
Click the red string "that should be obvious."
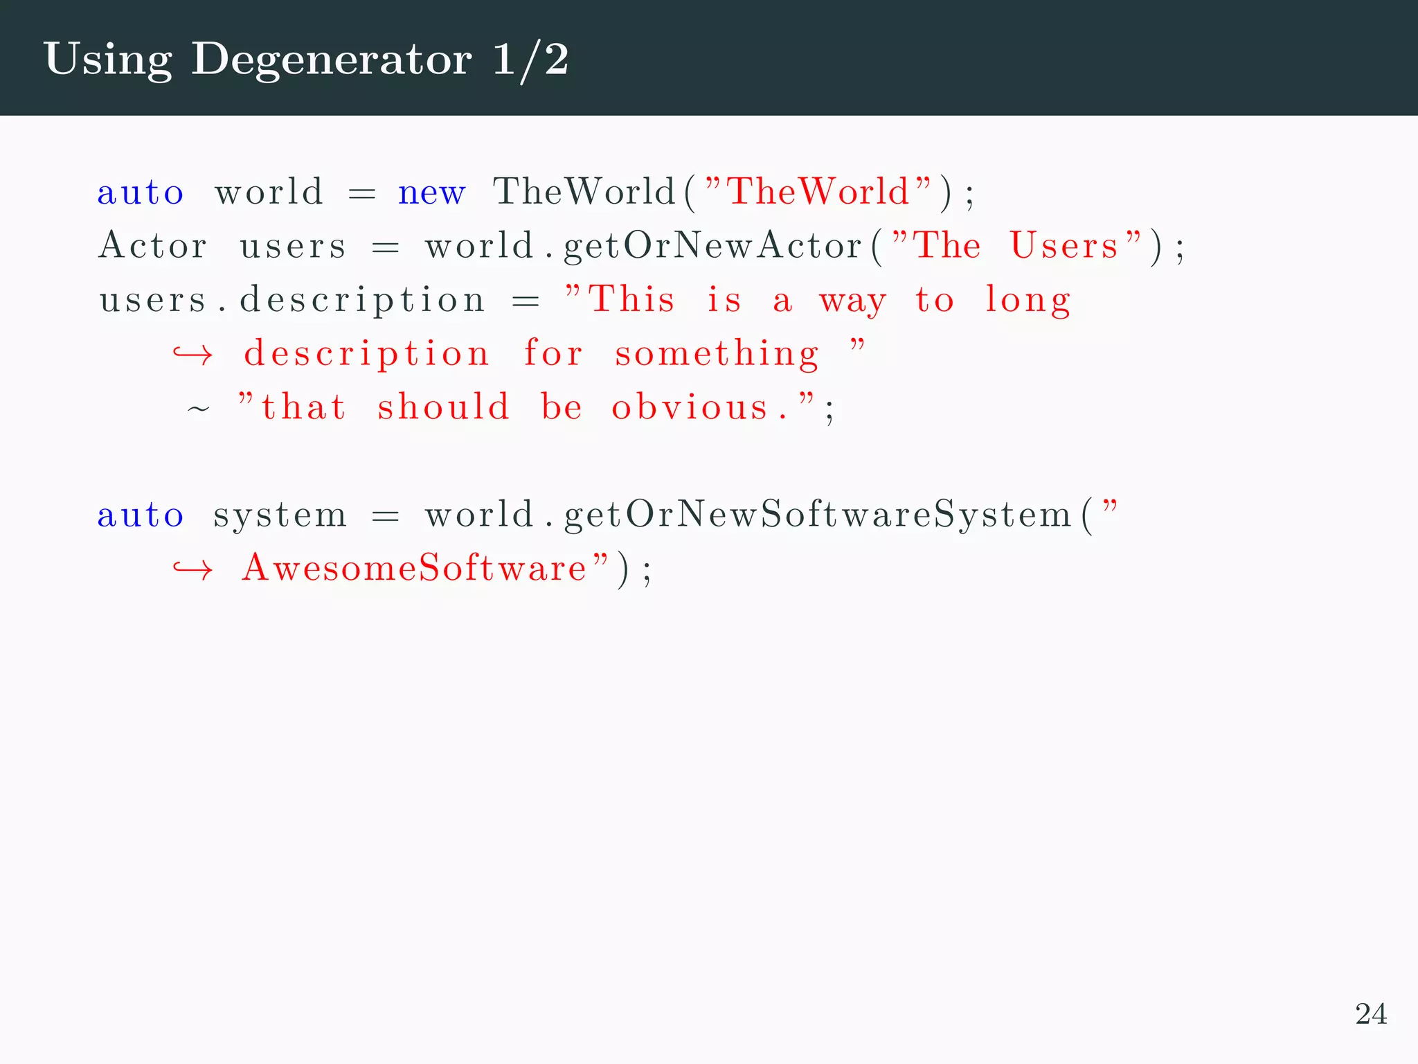(526, 407)
